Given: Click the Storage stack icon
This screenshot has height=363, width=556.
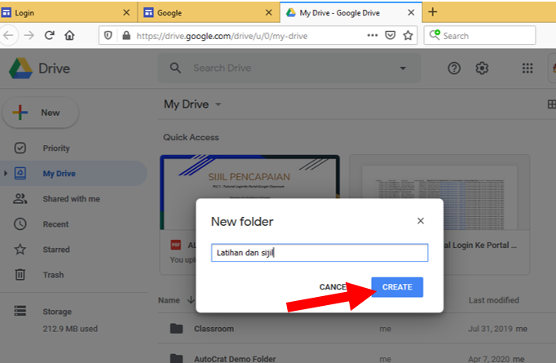Looking at the screenshot, I should 20,311.
